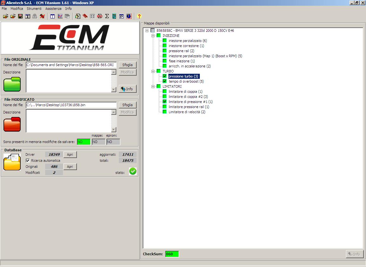Check the fase iniezione (1) box
The height and width of the screenshot is (267, 366).
[x=165, y=61]
